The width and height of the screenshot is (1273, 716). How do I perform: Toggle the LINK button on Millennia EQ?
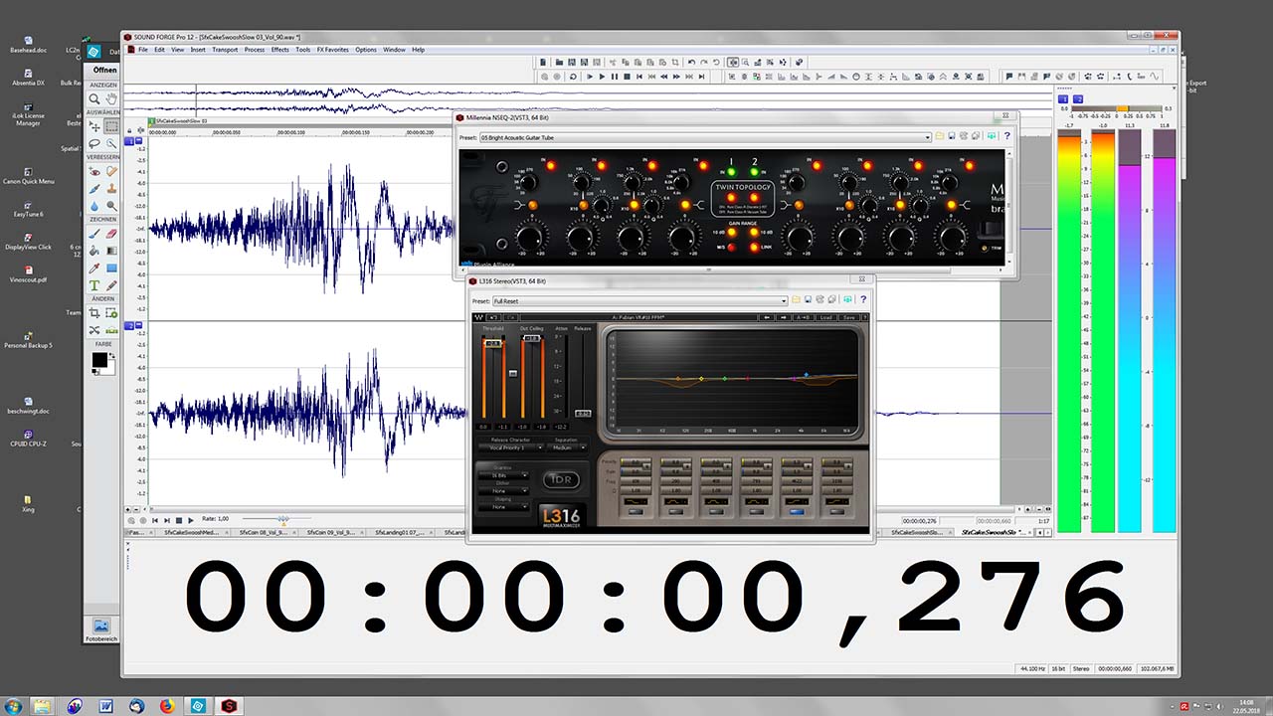tap(754, 246)
